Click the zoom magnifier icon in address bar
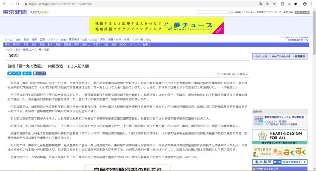 click(268, 4)
